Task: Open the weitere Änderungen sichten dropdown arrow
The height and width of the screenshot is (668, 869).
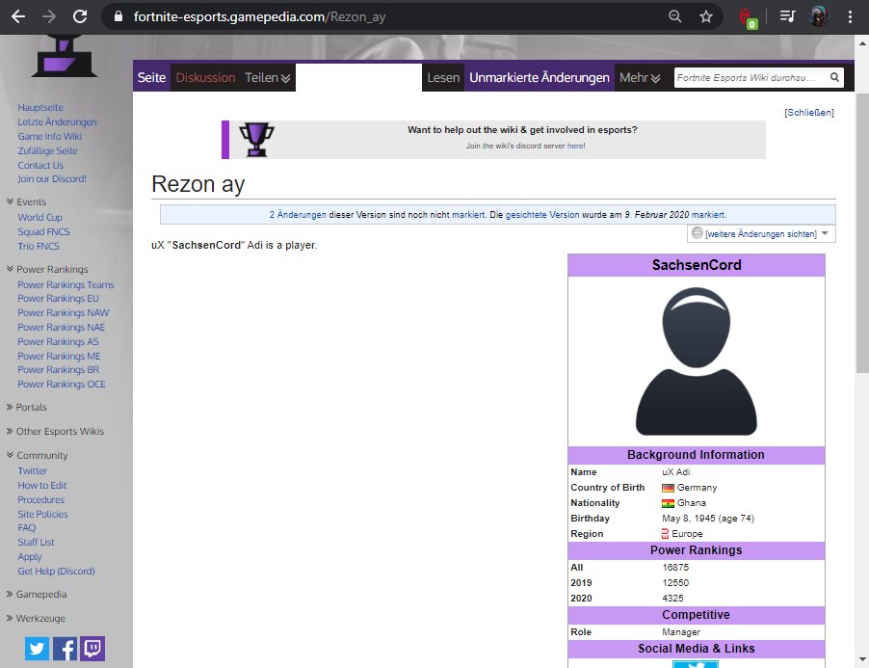Action: (825, 233)
